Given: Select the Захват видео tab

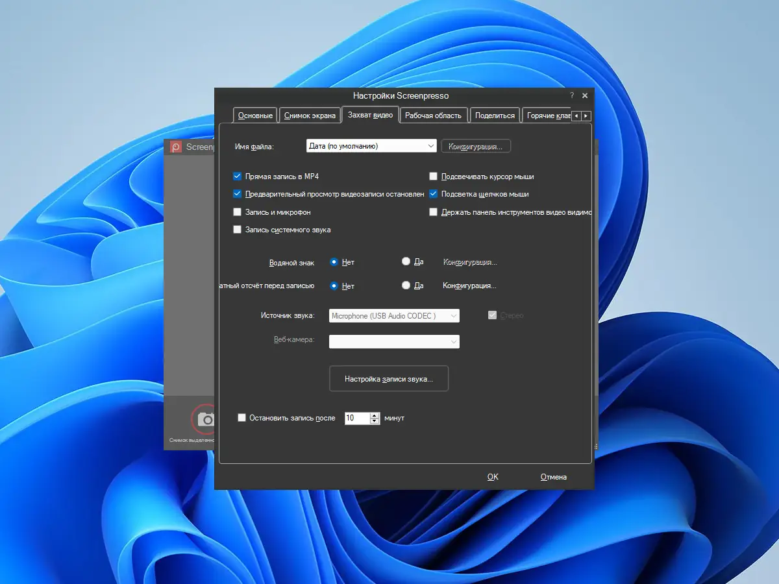Looking at the screenshot, I should pyautogui.click(x=370, y=115).
